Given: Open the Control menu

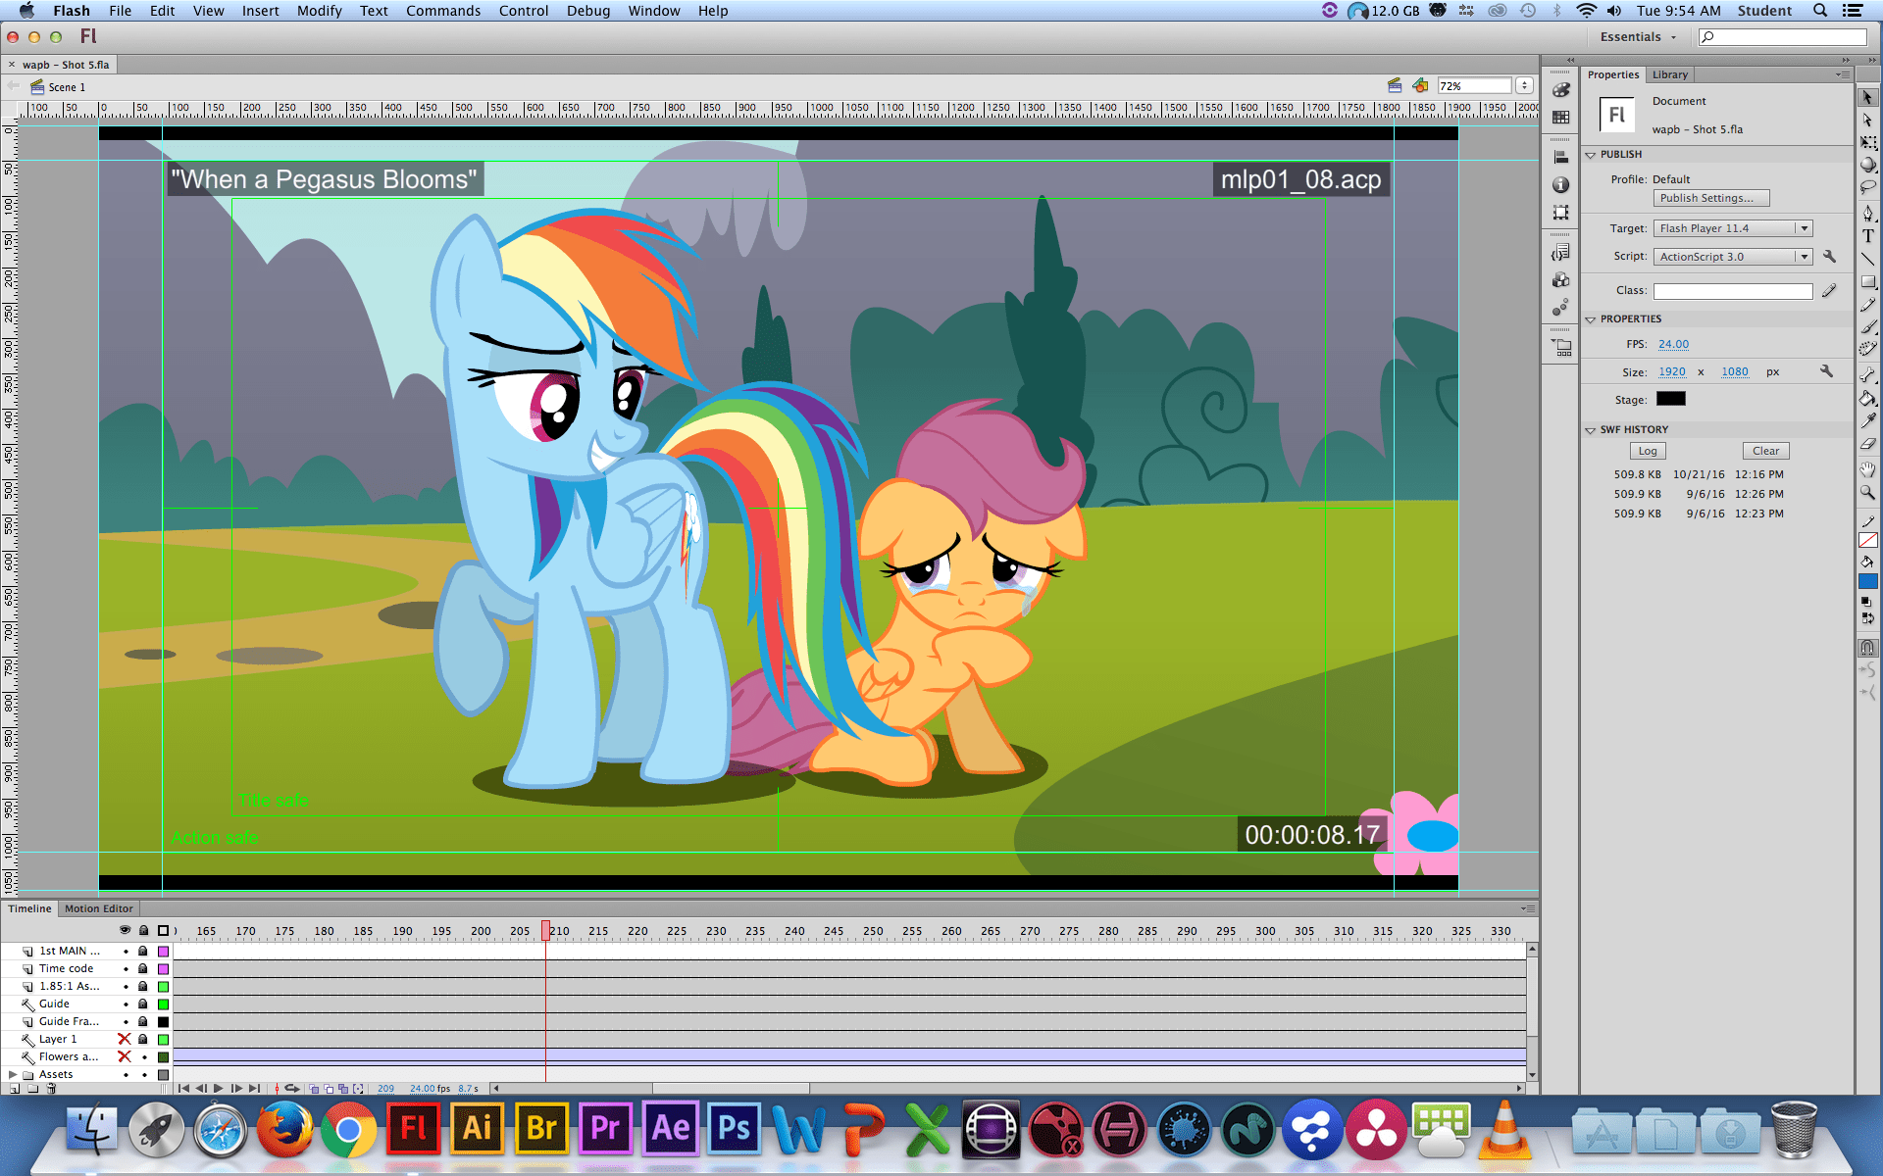Looking at the screenshot, I should (x=524, y=11).
